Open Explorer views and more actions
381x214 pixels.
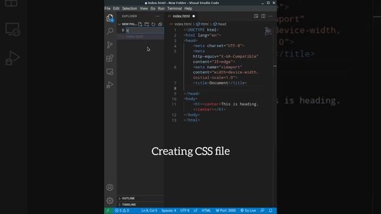coord(157,16)
